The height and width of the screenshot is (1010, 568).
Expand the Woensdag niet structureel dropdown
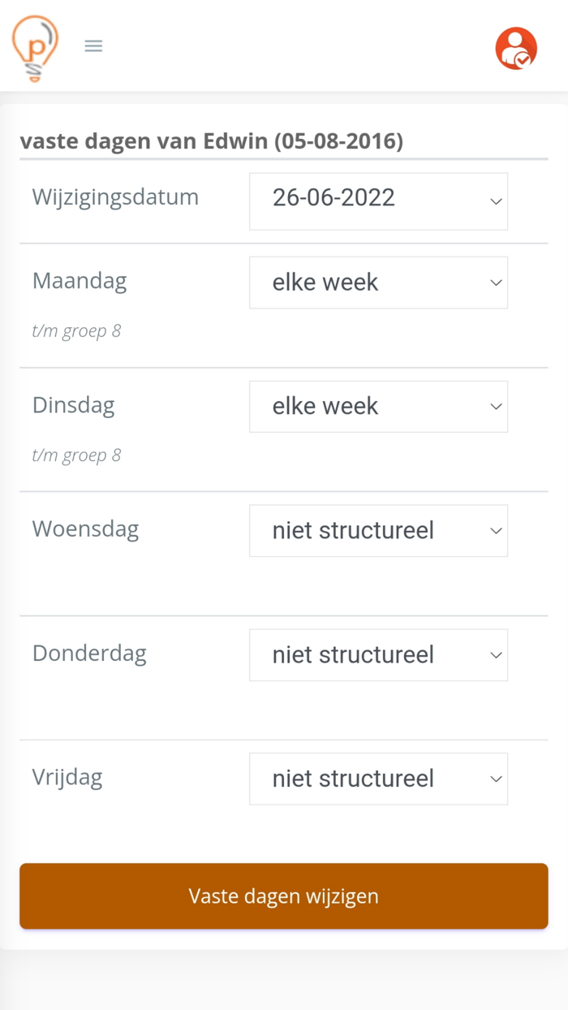(x=378, y=530)
